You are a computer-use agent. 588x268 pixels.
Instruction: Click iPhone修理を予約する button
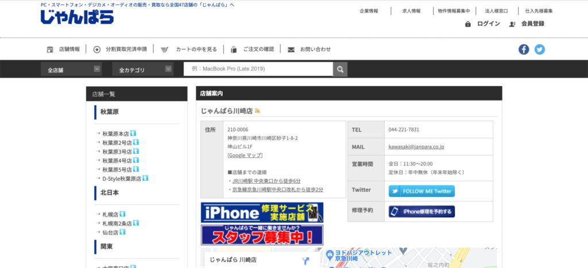click(x=421, y=211)
